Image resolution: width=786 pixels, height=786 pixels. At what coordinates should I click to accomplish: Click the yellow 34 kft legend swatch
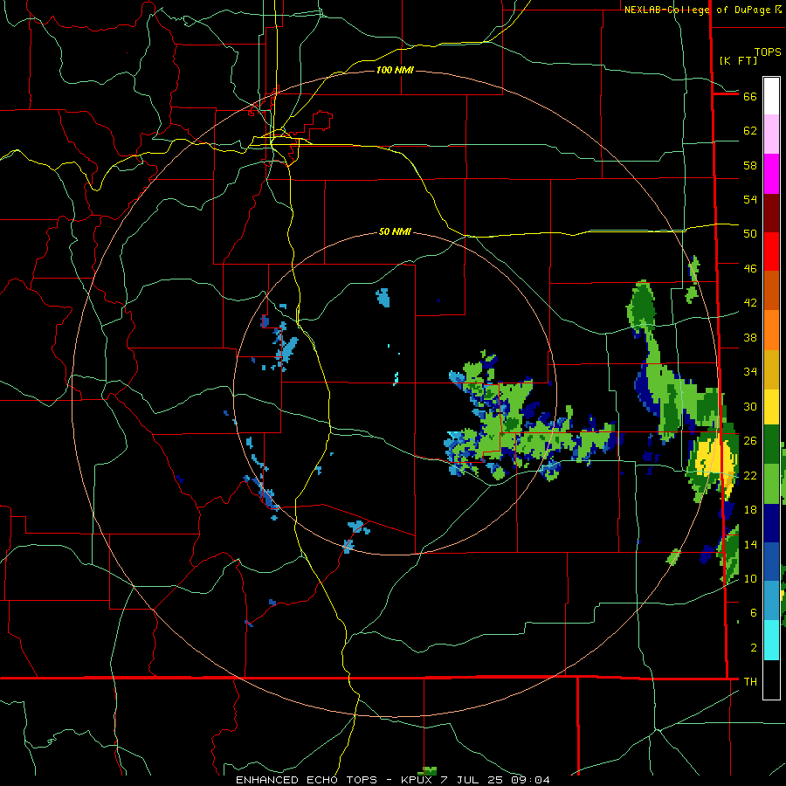(x=771, y=406)
